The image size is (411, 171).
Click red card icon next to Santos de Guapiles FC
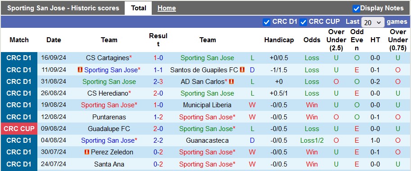(242, 70)
